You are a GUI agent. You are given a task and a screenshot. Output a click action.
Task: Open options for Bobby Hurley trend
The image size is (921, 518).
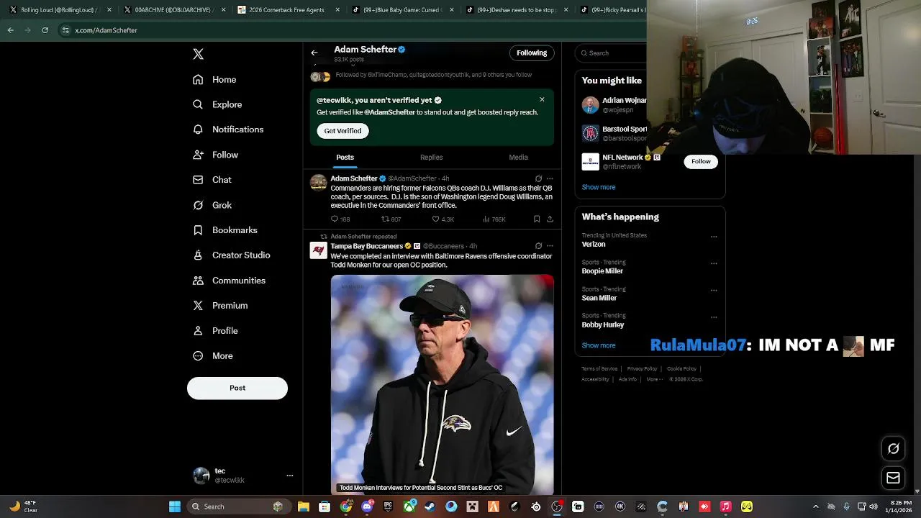(714, 317)
